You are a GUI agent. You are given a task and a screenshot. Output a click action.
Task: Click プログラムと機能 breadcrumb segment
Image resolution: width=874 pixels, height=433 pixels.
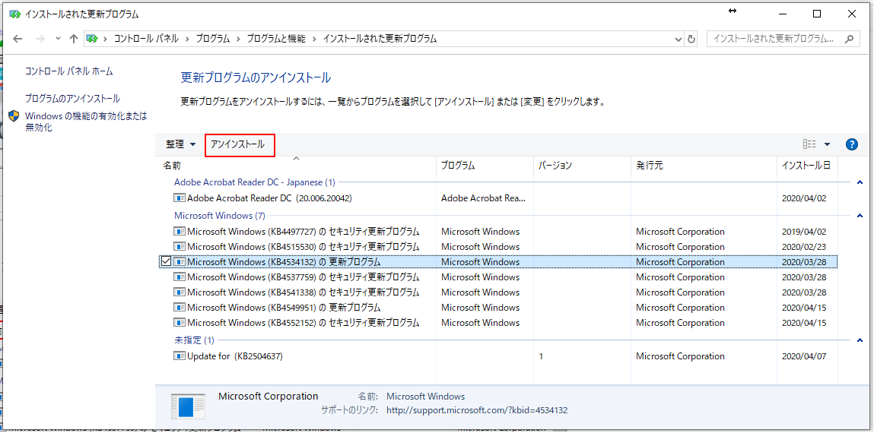click(276, 39)
